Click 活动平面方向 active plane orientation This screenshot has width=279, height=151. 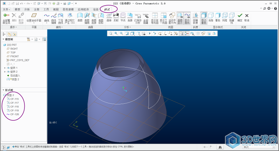point(172,18)
